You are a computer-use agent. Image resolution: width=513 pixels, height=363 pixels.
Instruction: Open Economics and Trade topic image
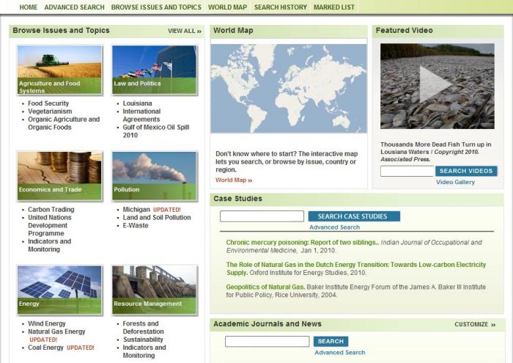[x=59, y=176]
